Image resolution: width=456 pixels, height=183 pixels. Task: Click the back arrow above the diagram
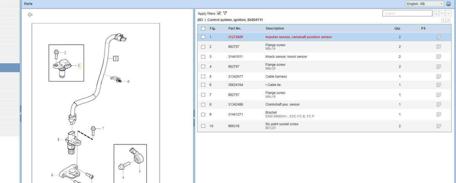(30, 15)
